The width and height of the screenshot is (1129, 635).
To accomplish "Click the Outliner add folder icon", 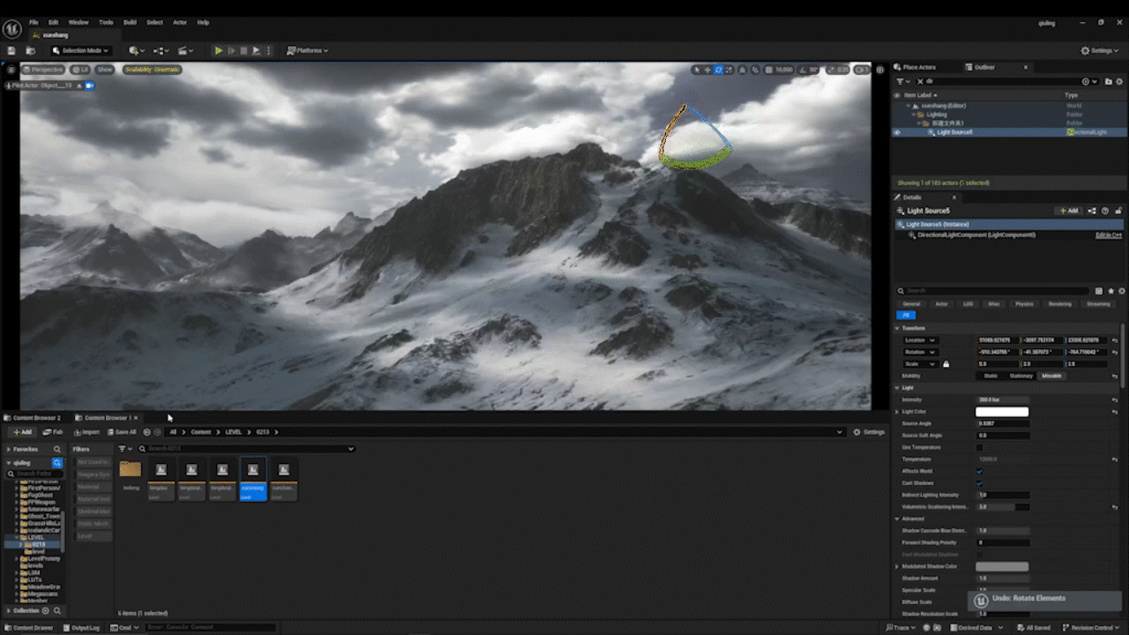I will click(1108, 81).
